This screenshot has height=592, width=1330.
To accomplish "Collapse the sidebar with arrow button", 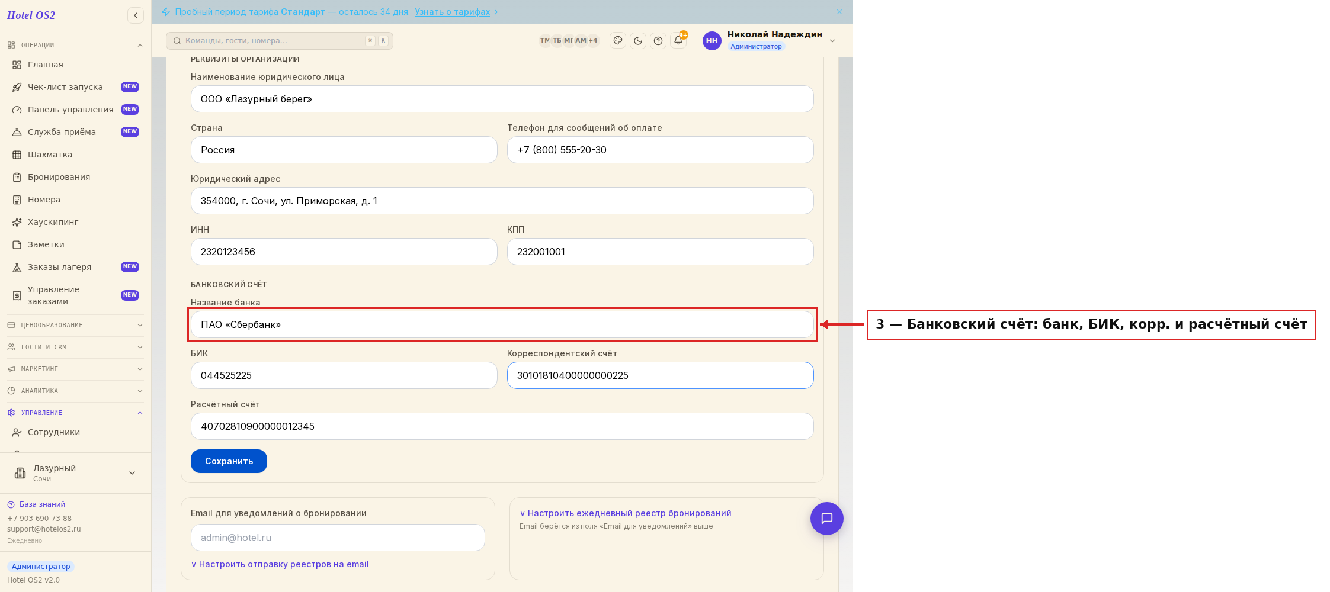I will [x=136, y=15].
